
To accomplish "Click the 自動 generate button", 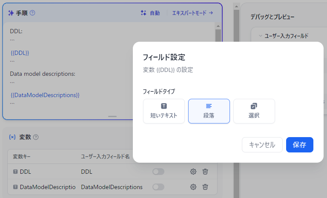I will click(150, 13).
